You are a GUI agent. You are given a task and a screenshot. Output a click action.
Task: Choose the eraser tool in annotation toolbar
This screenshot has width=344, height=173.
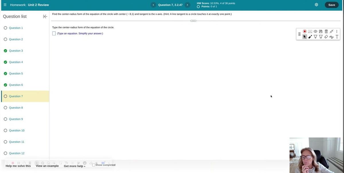click(326, 37)
